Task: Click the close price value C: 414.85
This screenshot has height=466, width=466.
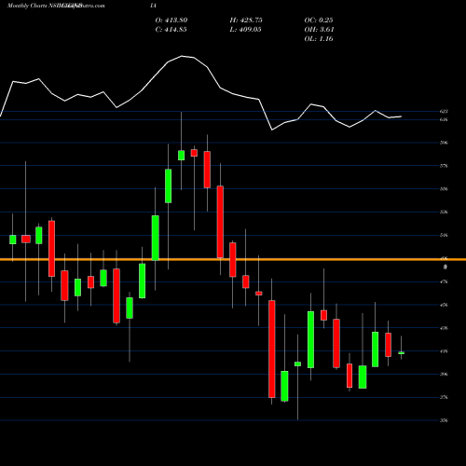Action: (171, 30)
